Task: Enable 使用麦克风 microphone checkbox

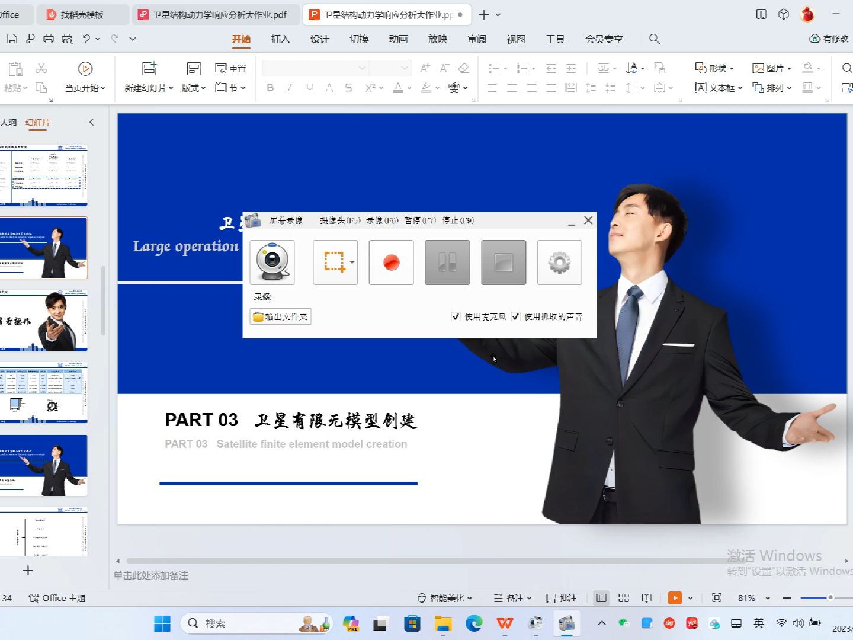Action: tap(456, 316)
